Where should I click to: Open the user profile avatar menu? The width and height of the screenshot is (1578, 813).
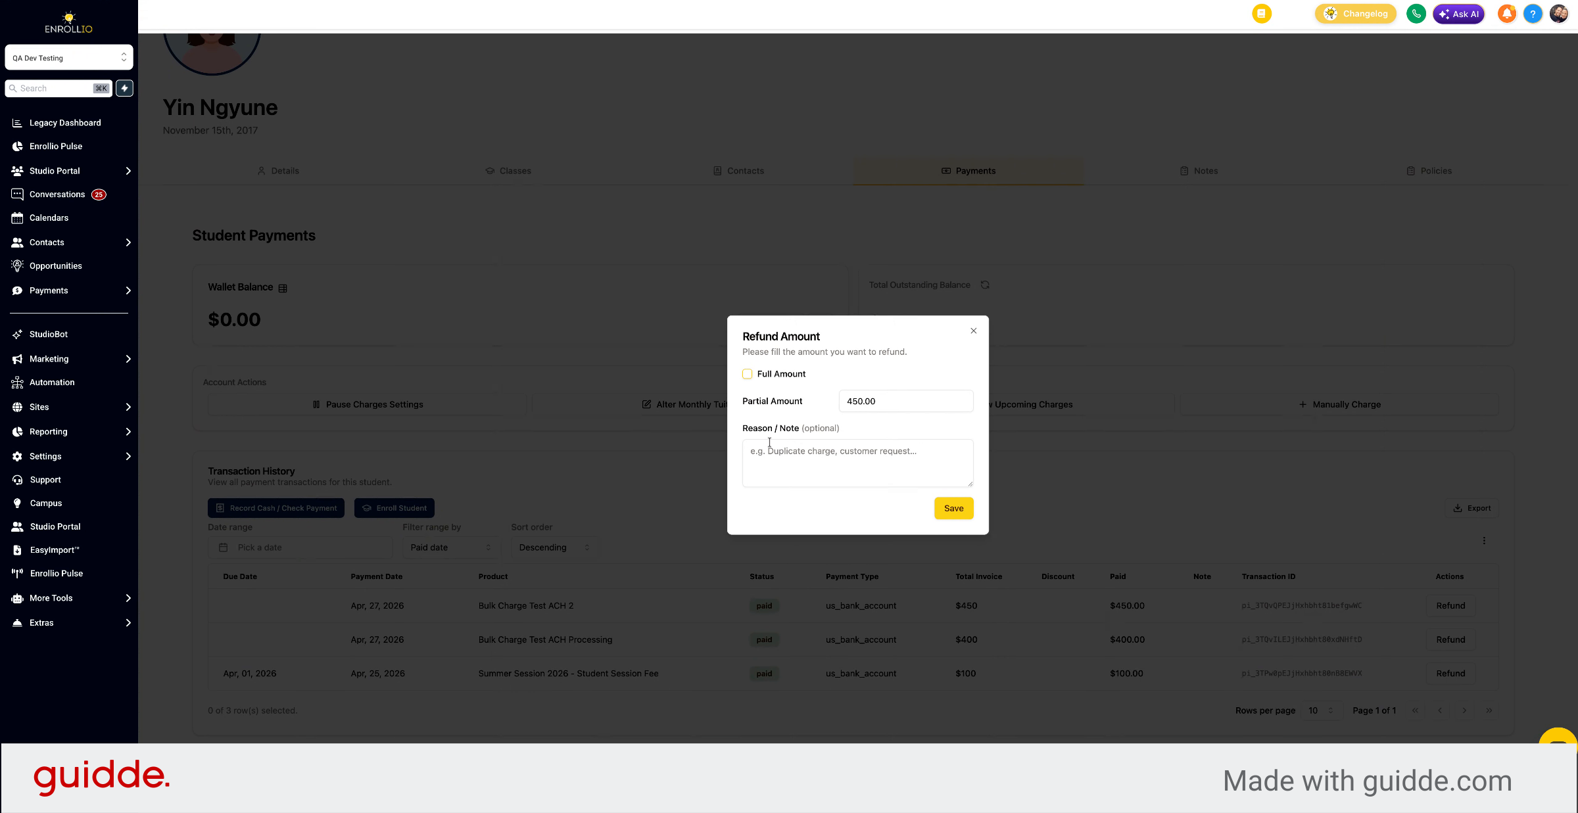1559,14
